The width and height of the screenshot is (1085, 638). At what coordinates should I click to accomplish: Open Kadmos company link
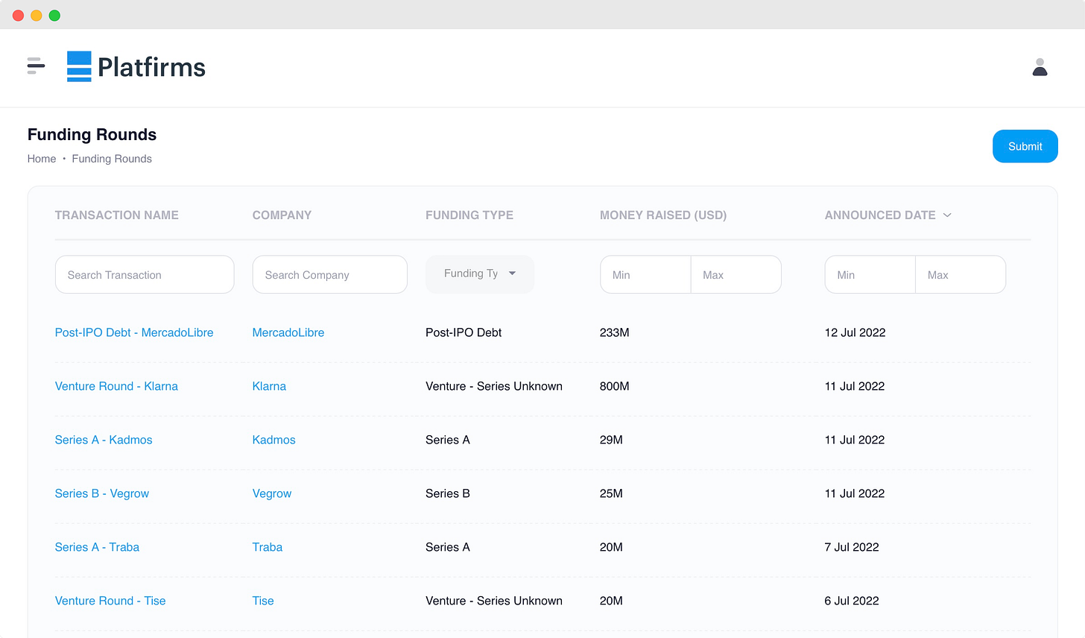point(273,440)
